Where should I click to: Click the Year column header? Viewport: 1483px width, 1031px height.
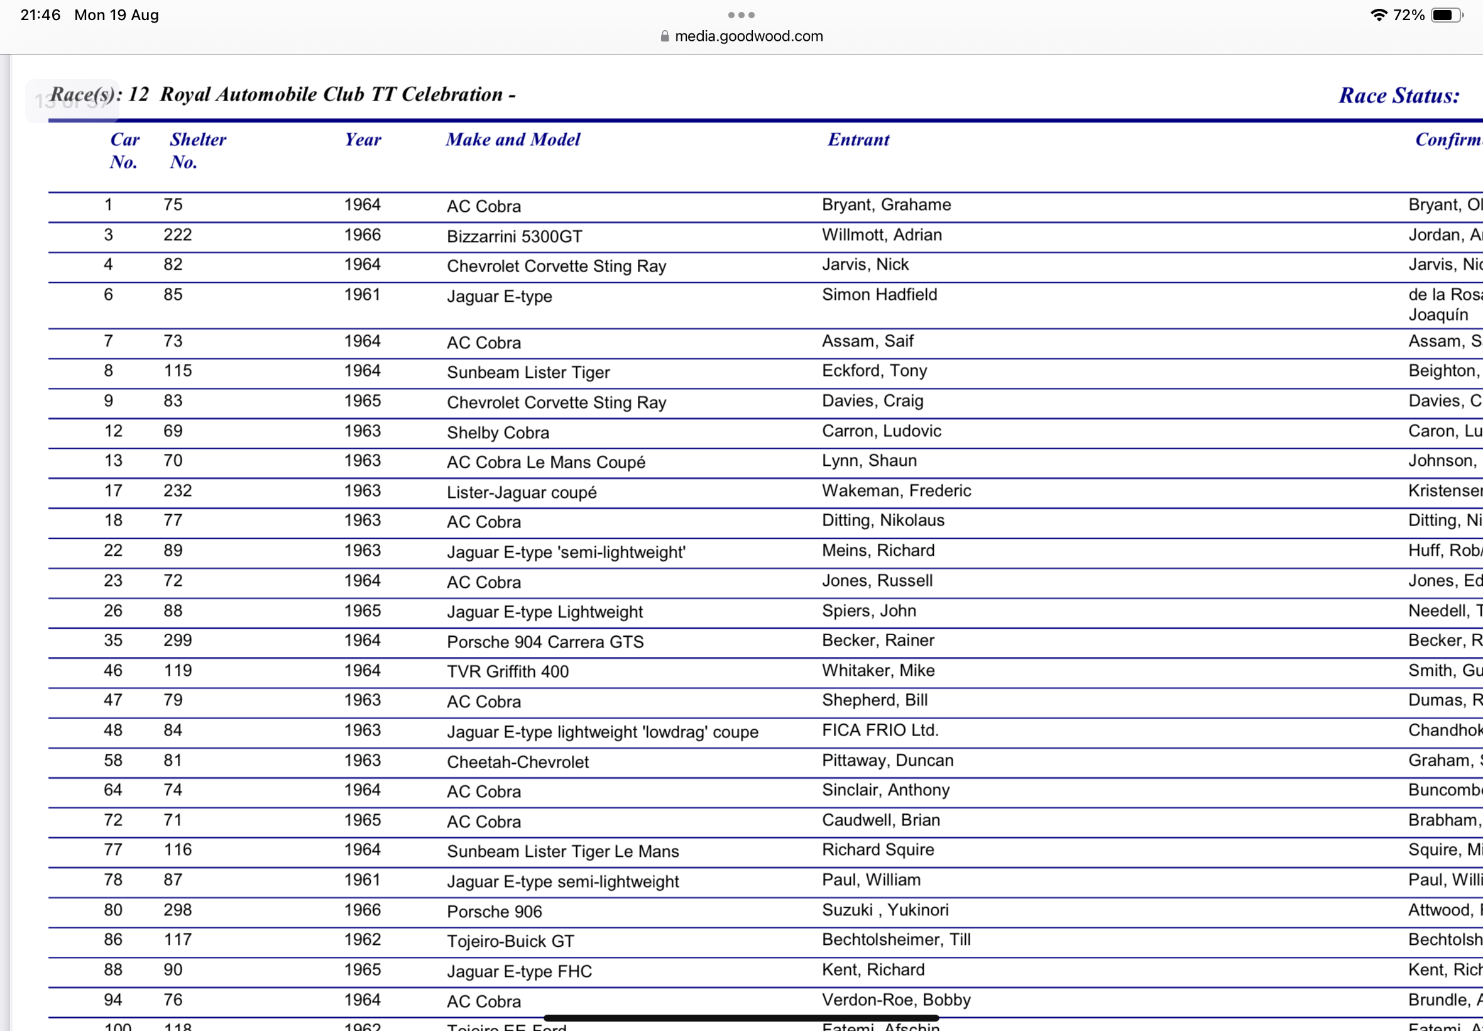click(362, 140)
